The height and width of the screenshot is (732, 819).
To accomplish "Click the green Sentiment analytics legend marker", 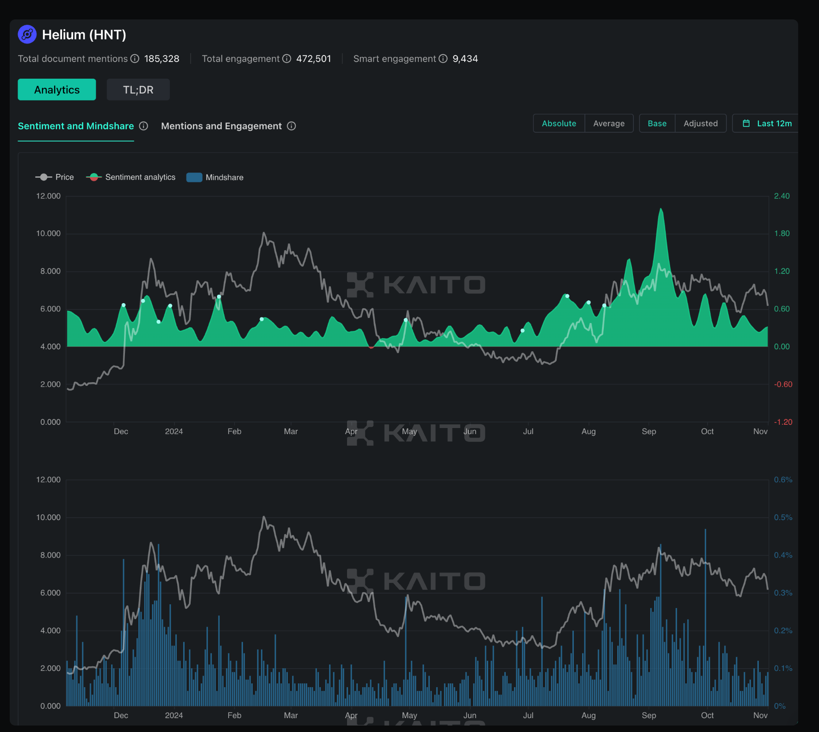I will click(94, 177).
